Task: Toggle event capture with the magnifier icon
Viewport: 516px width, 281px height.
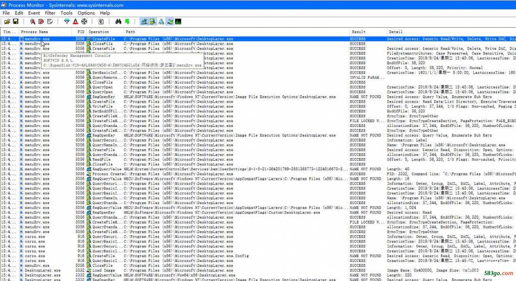Action: (x=32, y=22)
